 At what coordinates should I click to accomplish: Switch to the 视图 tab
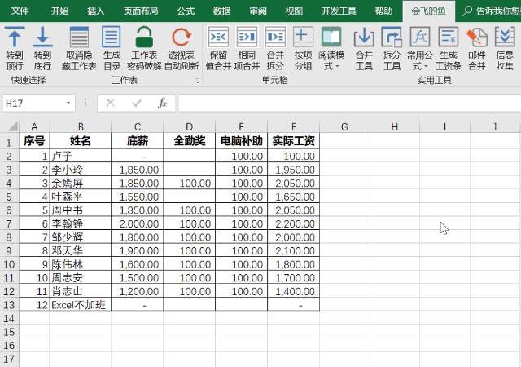pos(294,11)
